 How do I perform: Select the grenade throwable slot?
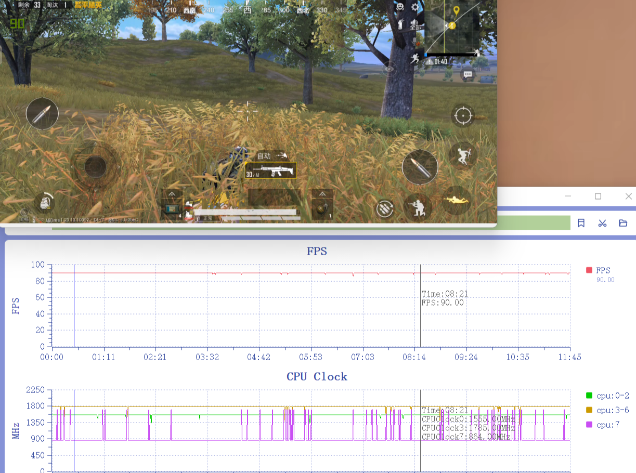point(322,209)
